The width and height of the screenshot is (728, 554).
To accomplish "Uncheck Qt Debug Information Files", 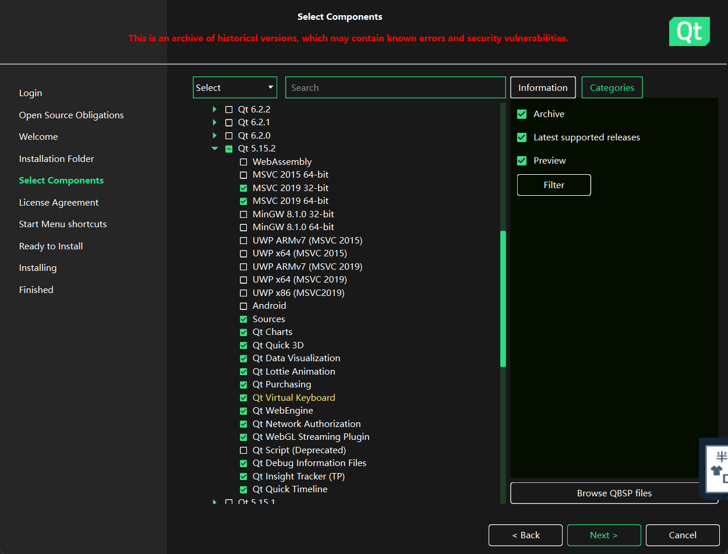I will pos(243,463).
